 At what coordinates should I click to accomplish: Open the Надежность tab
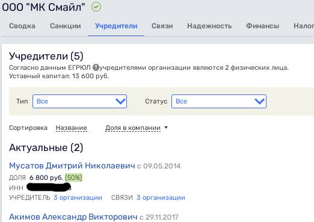[x=209, y=26]
